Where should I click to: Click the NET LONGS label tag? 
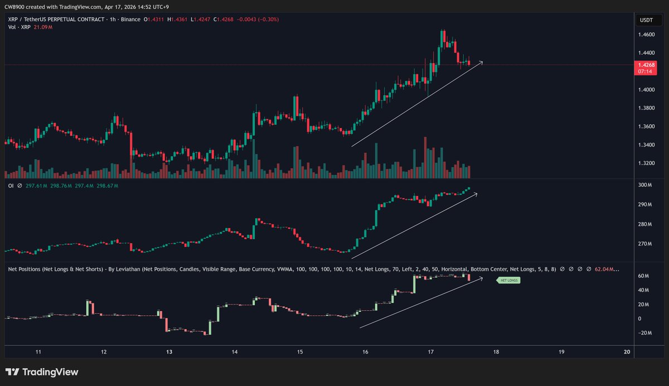coord(508,281)
